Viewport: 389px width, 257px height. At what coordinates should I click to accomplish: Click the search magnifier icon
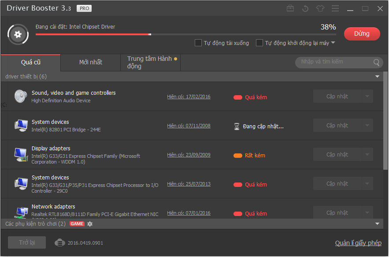click(x=376, y=62)
